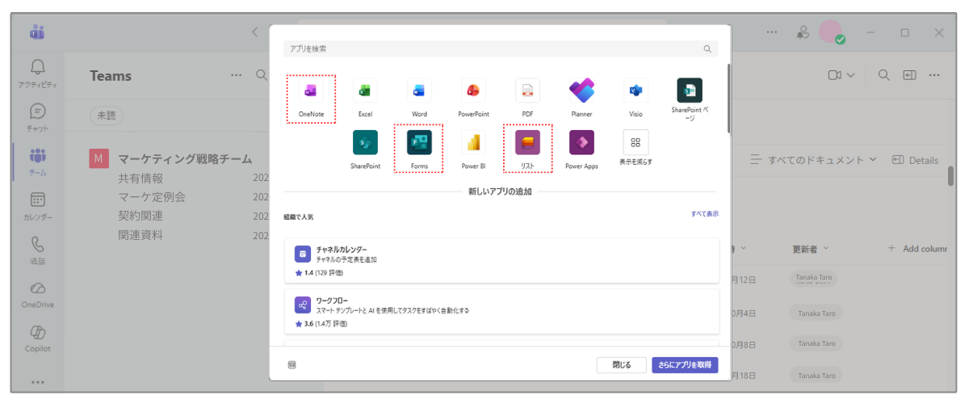Select the PDF app icon
The height and width of the screenshot is (404, 969).
tap(527, 98)
